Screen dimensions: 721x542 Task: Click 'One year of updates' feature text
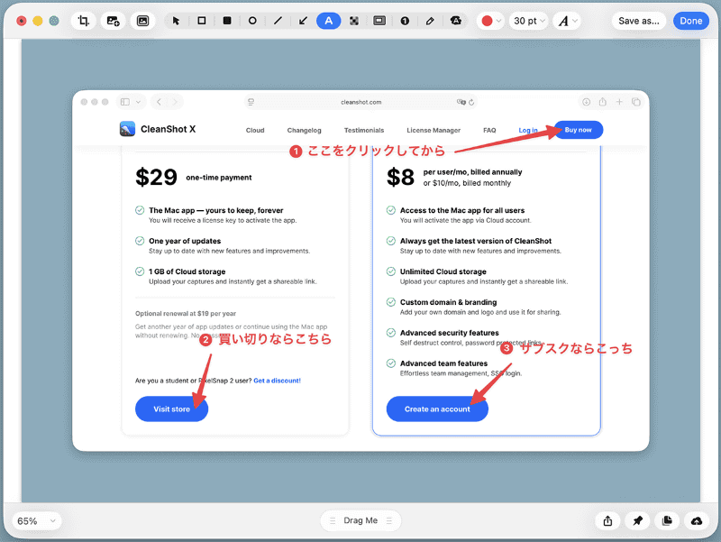(185, 241)
